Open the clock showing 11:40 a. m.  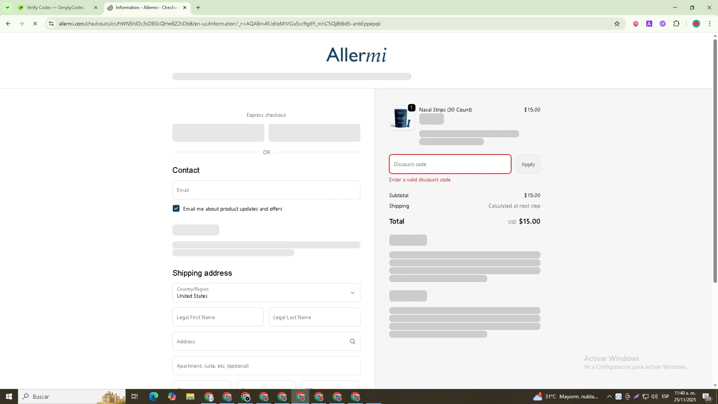pos(685,396)
